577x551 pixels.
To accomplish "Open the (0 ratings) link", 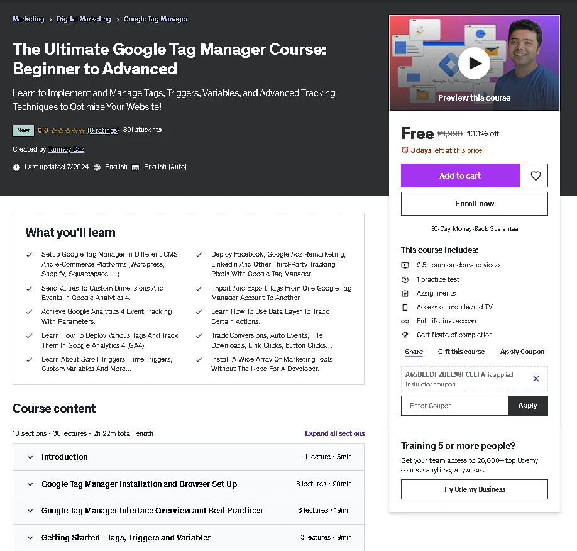I will [103, 130].
